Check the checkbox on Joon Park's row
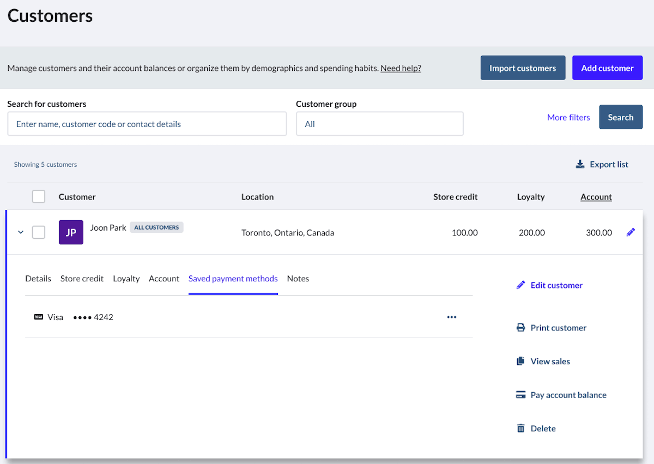This screenshot has width=654, height=464. (x=39, y=232)
